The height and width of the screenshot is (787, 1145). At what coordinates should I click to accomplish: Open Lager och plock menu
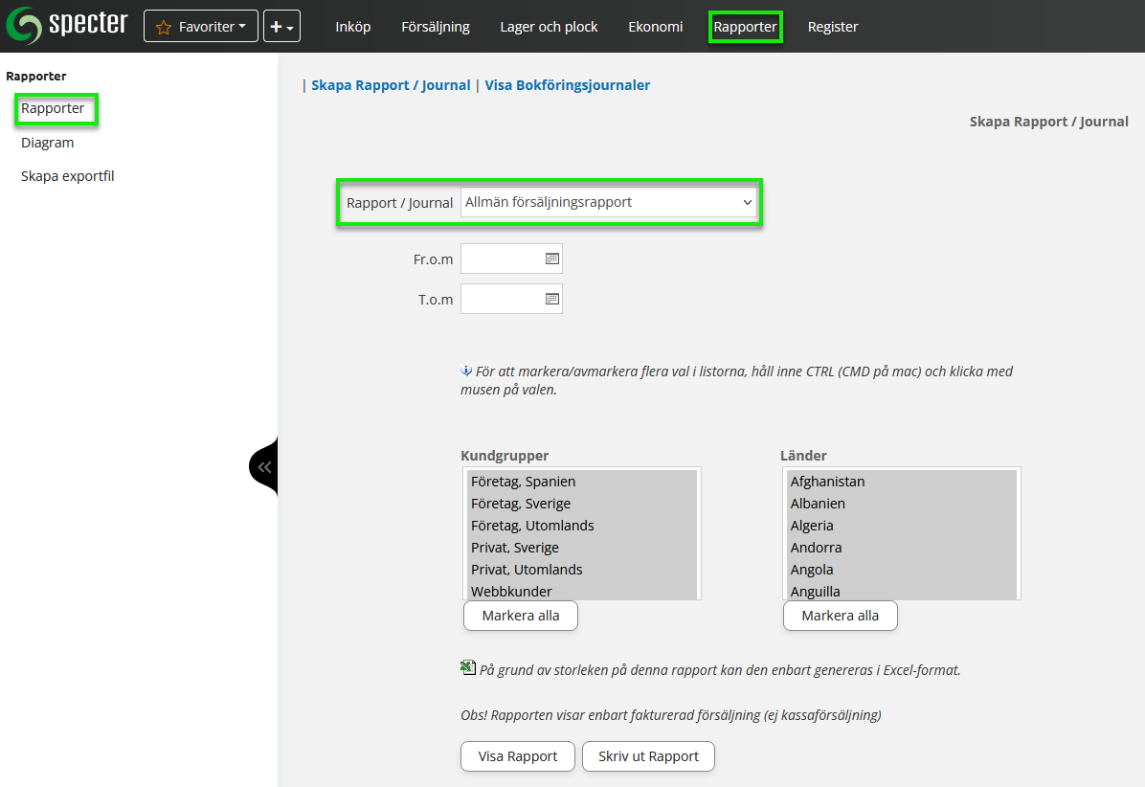click(x=549, y=27)
